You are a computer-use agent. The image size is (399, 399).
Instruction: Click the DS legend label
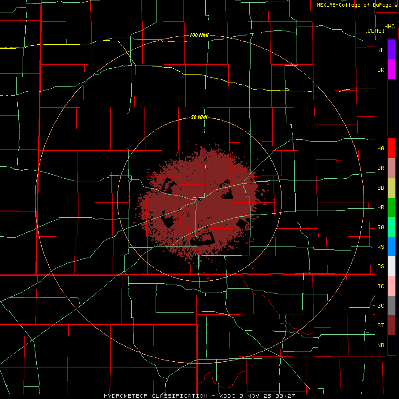[380, 266]
